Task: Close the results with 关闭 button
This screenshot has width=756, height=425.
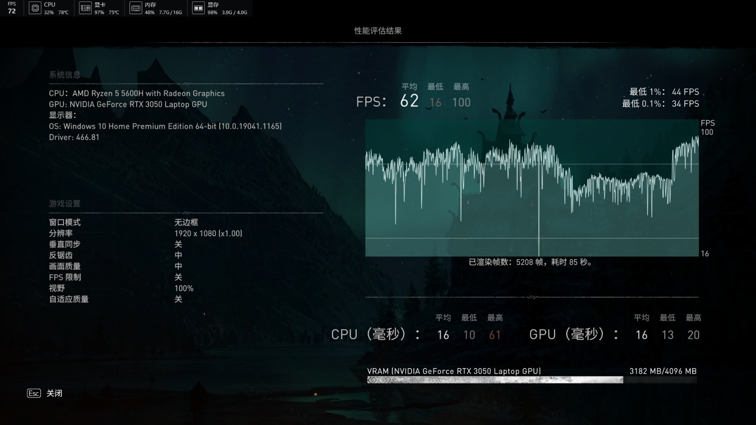Action: tap(54, 393)
